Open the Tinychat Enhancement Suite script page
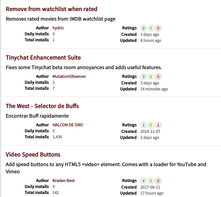This screenshot has width=221, height=197. [x=43, y=57]
